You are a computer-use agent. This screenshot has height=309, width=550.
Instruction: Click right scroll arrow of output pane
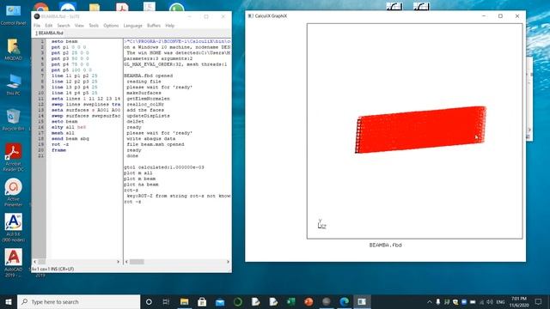[x=228, y=262]
